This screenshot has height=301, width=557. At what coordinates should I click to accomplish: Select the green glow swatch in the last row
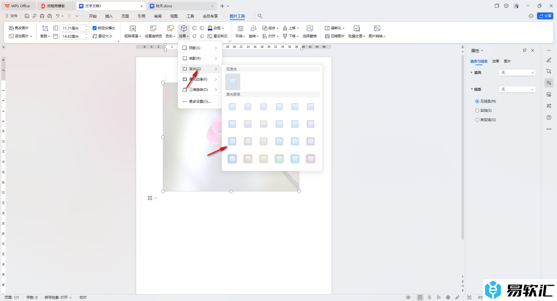[x=279, y=159]
